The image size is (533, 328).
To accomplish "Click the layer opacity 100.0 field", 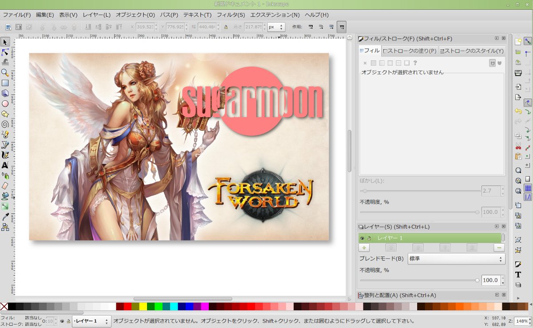I will pyautogui.click(x=491, y=281).
